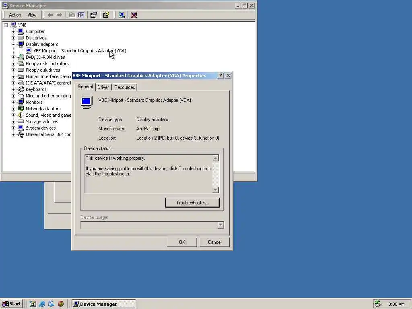Select the Computer category icon in tree
The image size is (412, 309).
coord(21,31)
